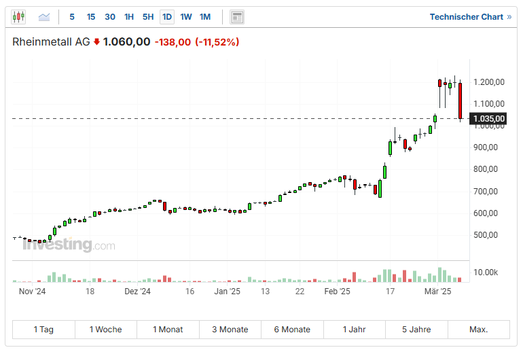Switch to candlestick chart type
Viewport: 523px width, 352px height.
pos(18,17)
